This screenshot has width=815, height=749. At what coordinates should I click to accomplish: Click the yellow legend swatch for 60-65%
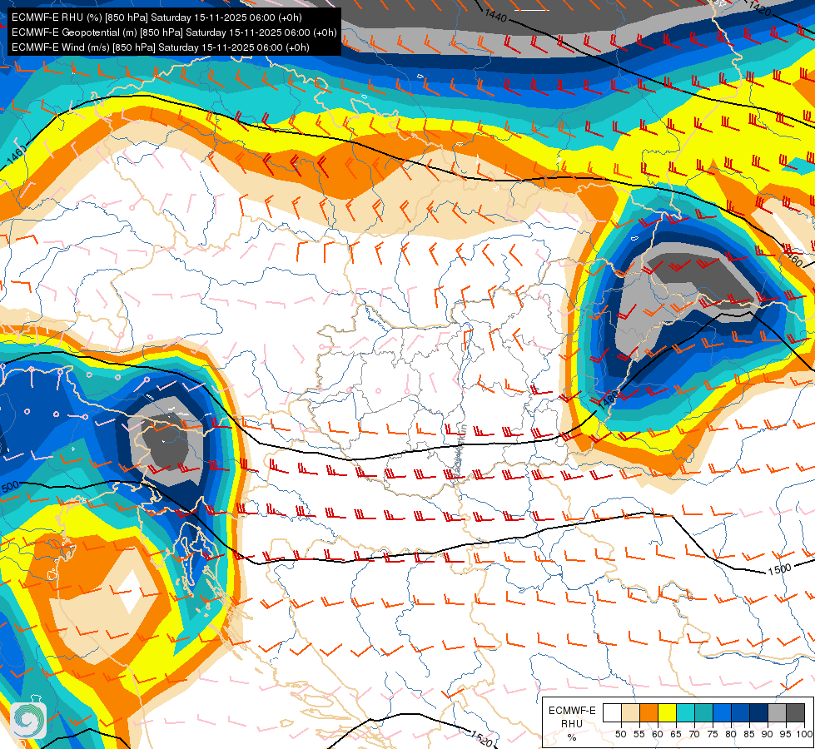click(x=667, y=712)
